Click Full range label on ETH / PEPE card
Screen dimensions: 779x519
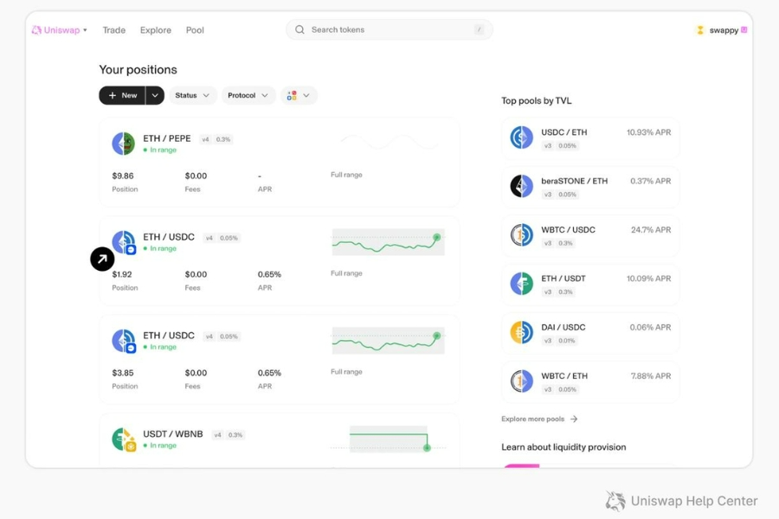pyautogui.click(x=346, y=175)
